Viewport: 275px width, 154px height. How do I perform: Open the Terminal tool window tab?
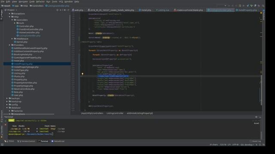43,141
